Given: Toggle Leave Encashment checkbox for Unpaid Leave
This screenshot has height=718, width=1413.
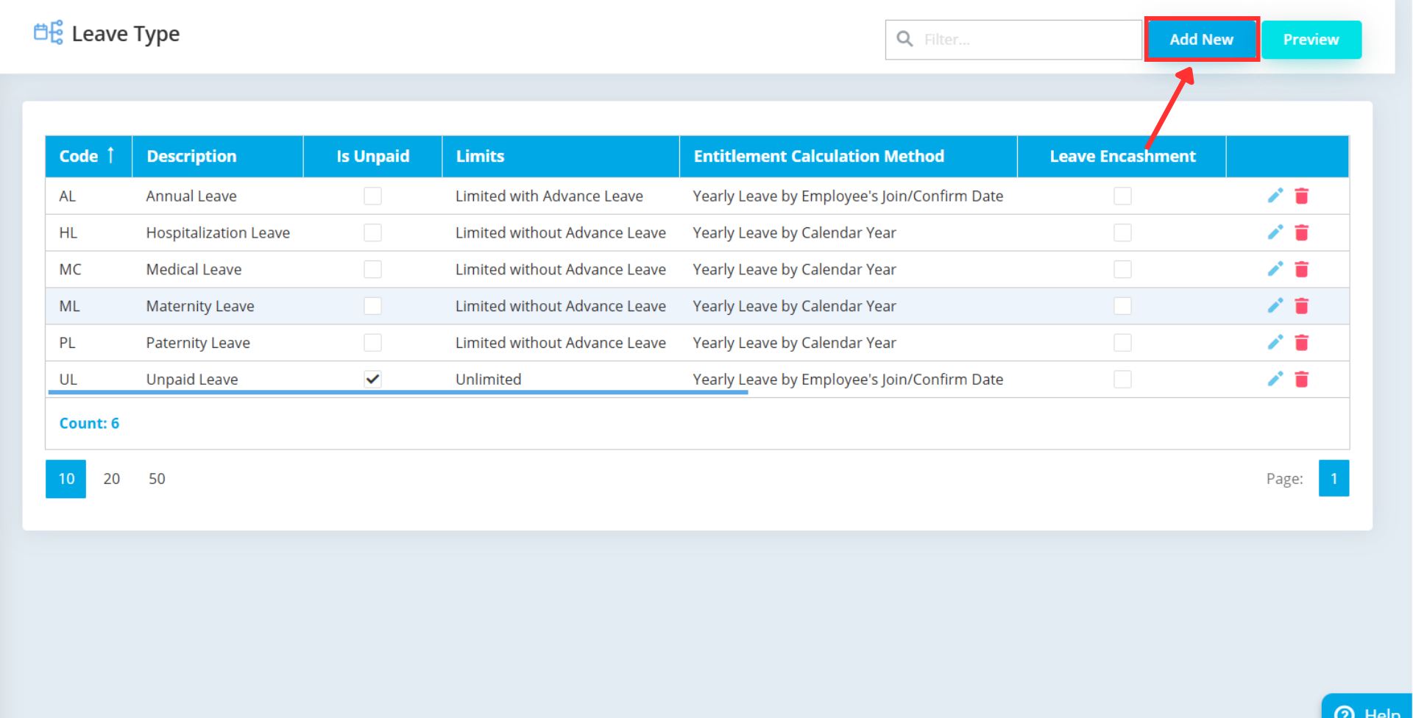Looking at the screenshot, I should coord(1122,380).
